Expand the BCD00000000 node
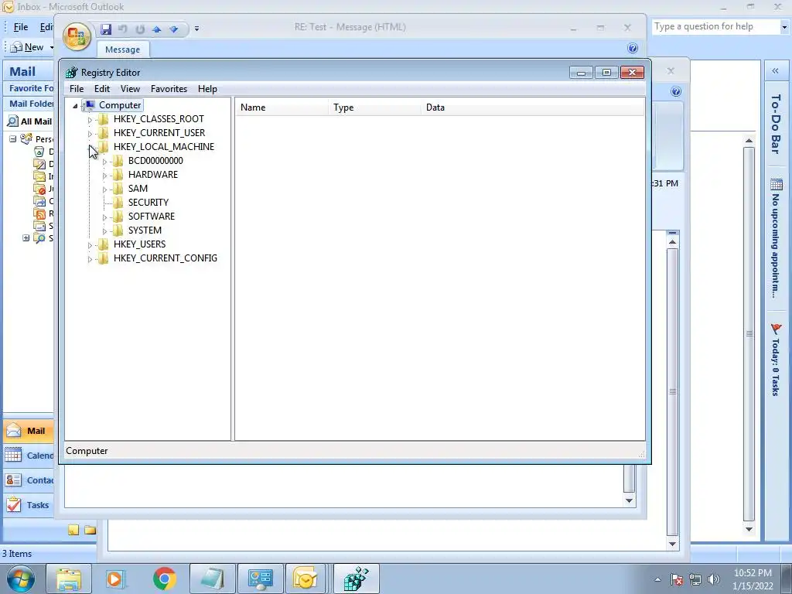The width and height of the screenshot is (792, 594). tap(104, 162)
